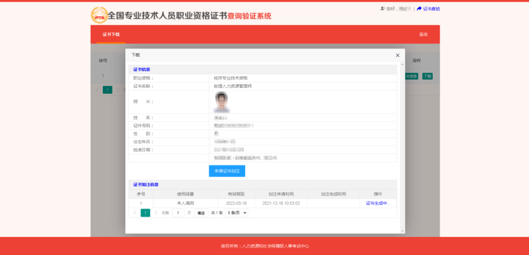
Task: Click the 证书生成中 link in table
Action: click(x=378, y=203)
